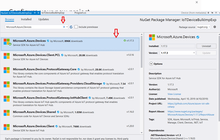Select Microsoft.Azure.Devices.Client package icon
The width and height of the screenshot is (220, 140).
click(7, 127)
